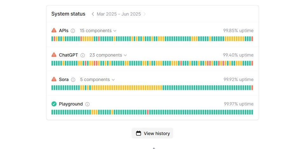Click the View history button
This screenshot has height=149, width=301.
click(x=153, y=133)
